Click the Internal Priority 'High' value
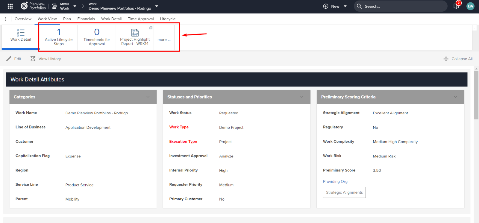479x223 pixels. (223, 171)
